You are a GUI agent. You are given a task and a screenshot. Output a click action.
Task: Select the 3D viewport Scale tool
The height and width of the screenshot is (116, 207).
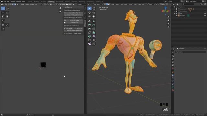point(89,16)
